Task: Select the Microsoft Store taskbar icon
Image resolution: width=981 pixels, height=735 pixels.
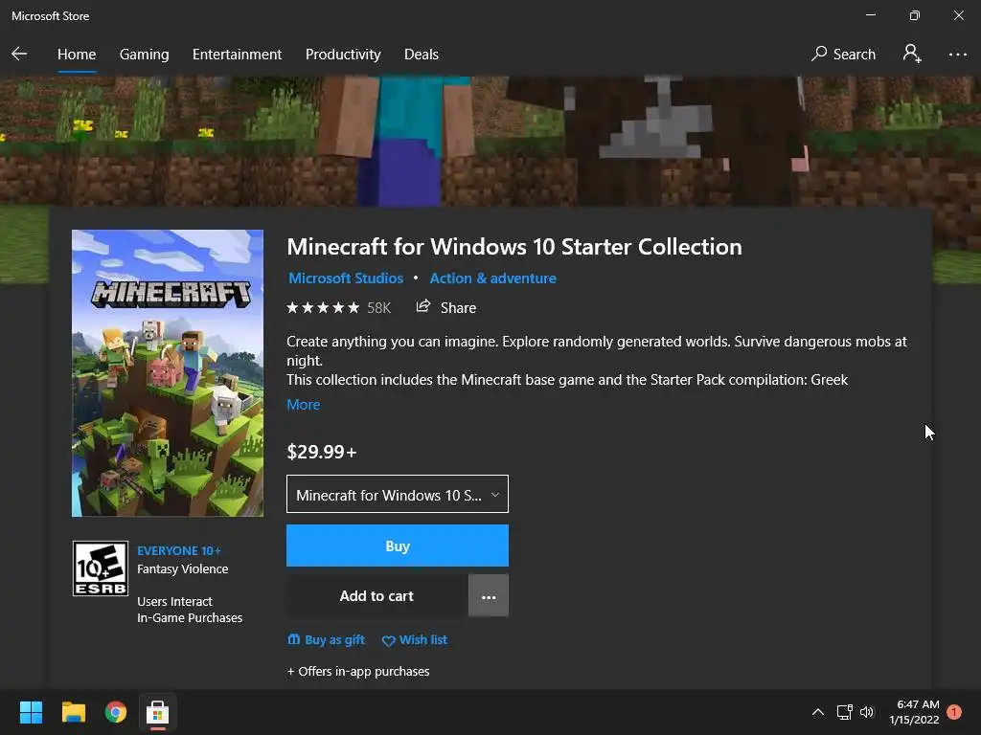Action: click(x=158, y=712)
